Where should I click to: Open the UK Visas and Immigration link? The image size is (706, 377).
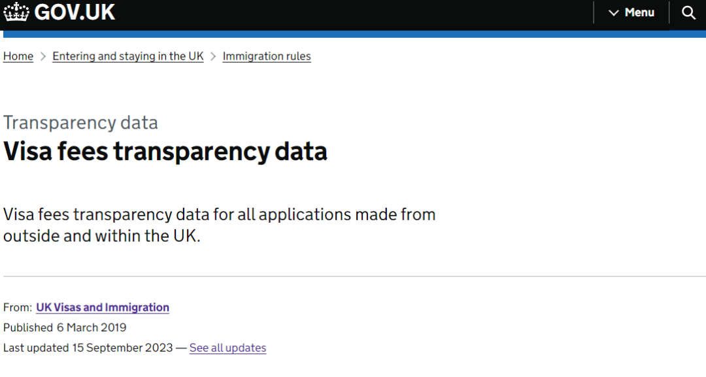tap(103, 307)
